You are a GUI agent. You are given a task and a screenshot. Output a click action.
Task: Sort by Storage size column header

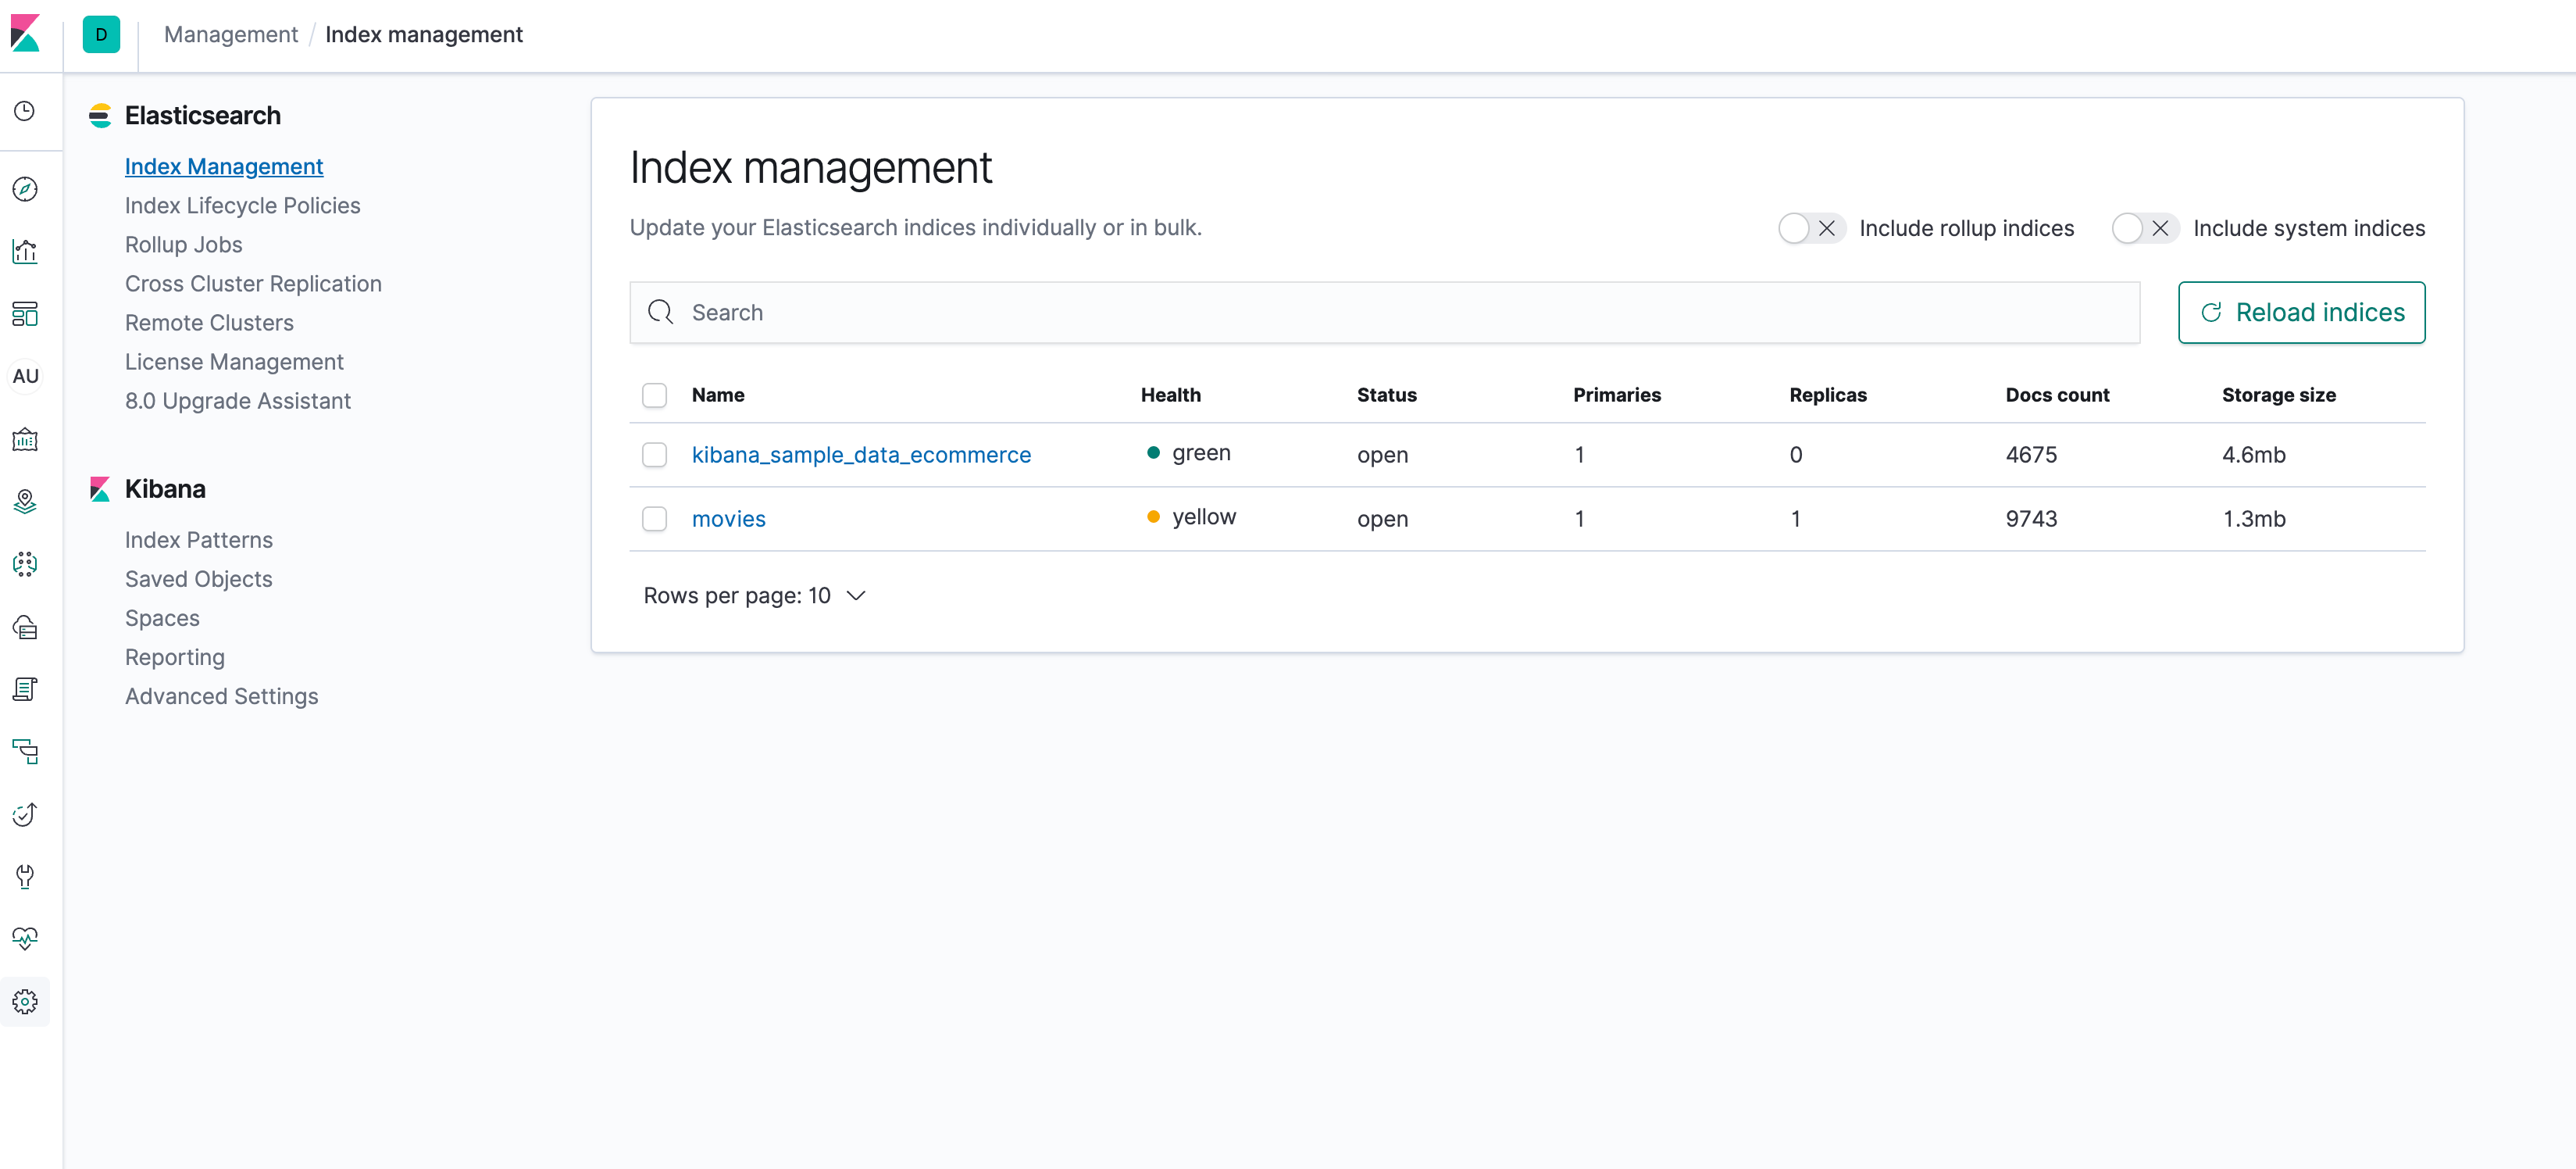click(2279, 395)
